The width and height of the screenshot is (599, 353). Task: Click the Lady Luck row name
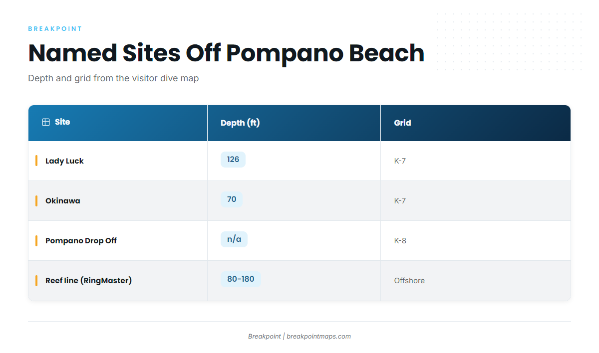tap(64, 161)
